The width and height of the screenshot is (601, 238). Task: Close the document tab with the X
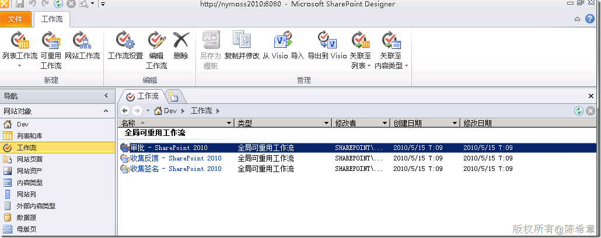(x=591, y=96)
